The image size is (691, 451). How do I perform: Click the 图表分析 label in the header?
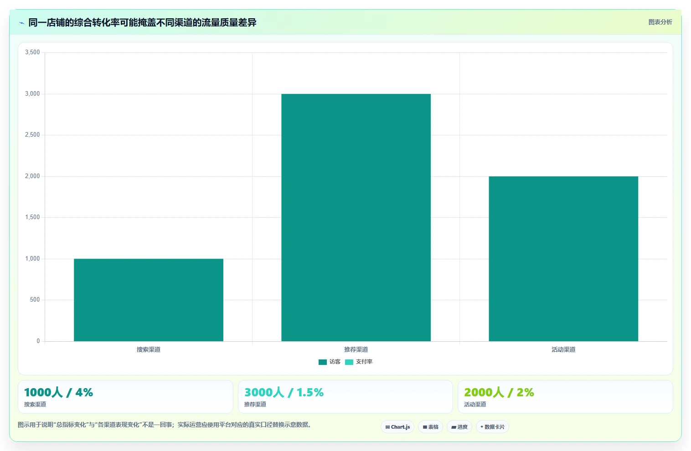660,22
